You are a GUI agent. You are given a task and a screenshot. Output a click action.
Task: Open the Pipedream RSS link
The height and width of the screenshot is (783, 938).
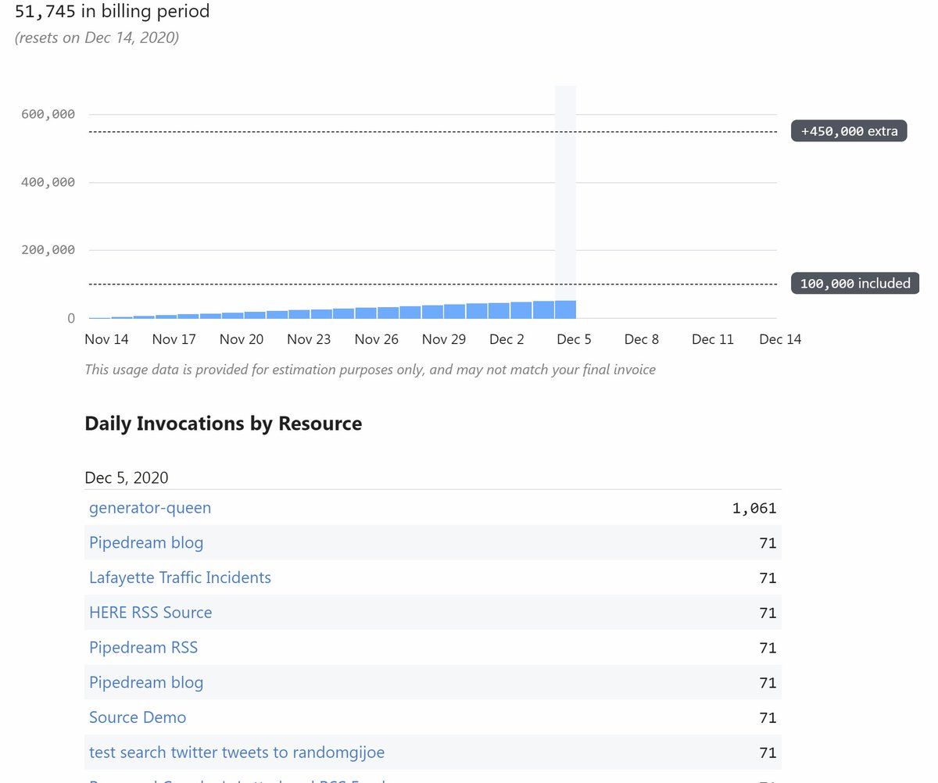[x=143, y=647]
